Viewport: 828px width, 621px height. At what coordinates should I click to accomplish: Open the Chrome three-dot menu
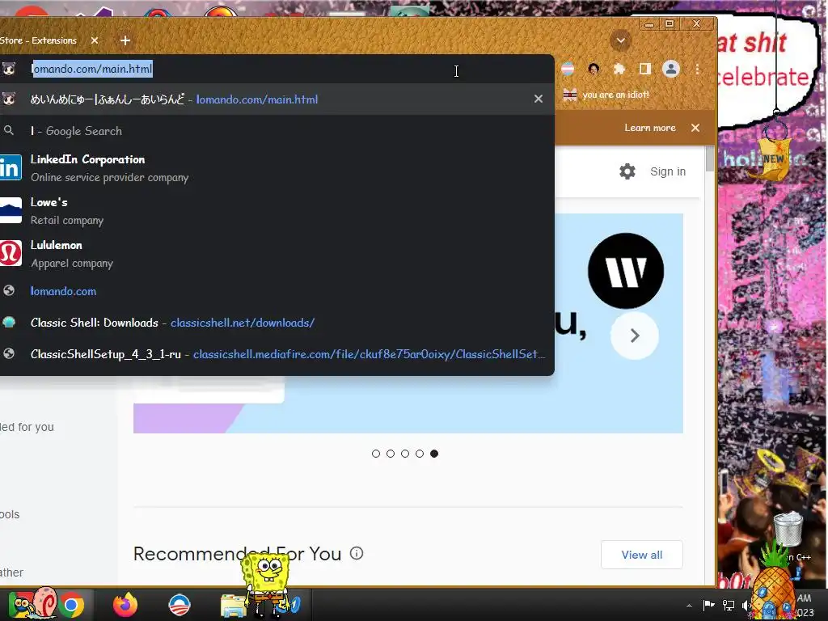coord(698,69)
